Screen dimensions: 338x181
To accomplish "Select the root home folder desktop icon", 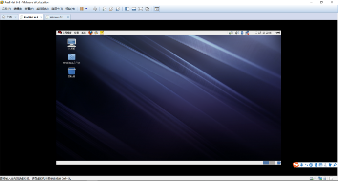I will (x=72, y=58).
